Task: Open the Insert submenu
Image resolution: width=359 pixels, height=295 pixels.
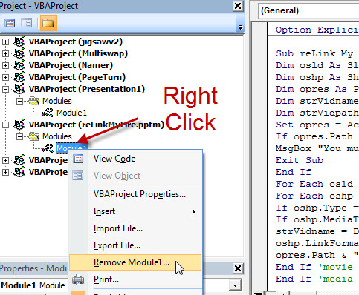Action: tap(135, 211)
